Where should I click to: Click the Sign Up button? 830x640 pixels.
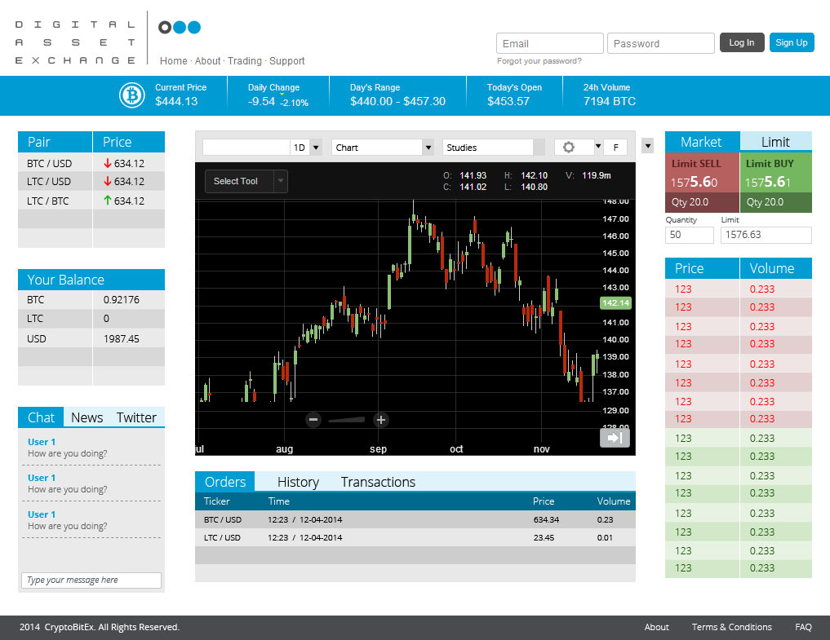791,42
